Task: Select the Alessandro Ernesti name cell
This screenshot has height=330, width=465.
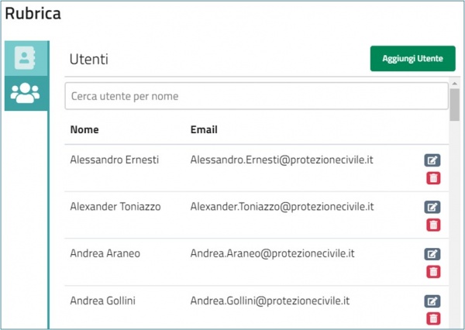Action: 114,160
